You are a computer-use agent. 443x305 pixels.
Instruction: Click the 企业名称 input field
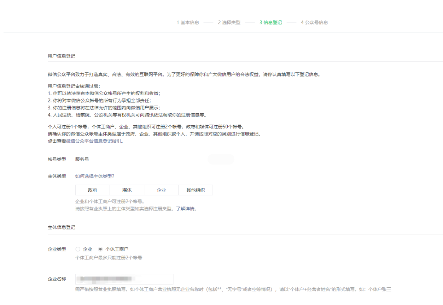(124, 279)
